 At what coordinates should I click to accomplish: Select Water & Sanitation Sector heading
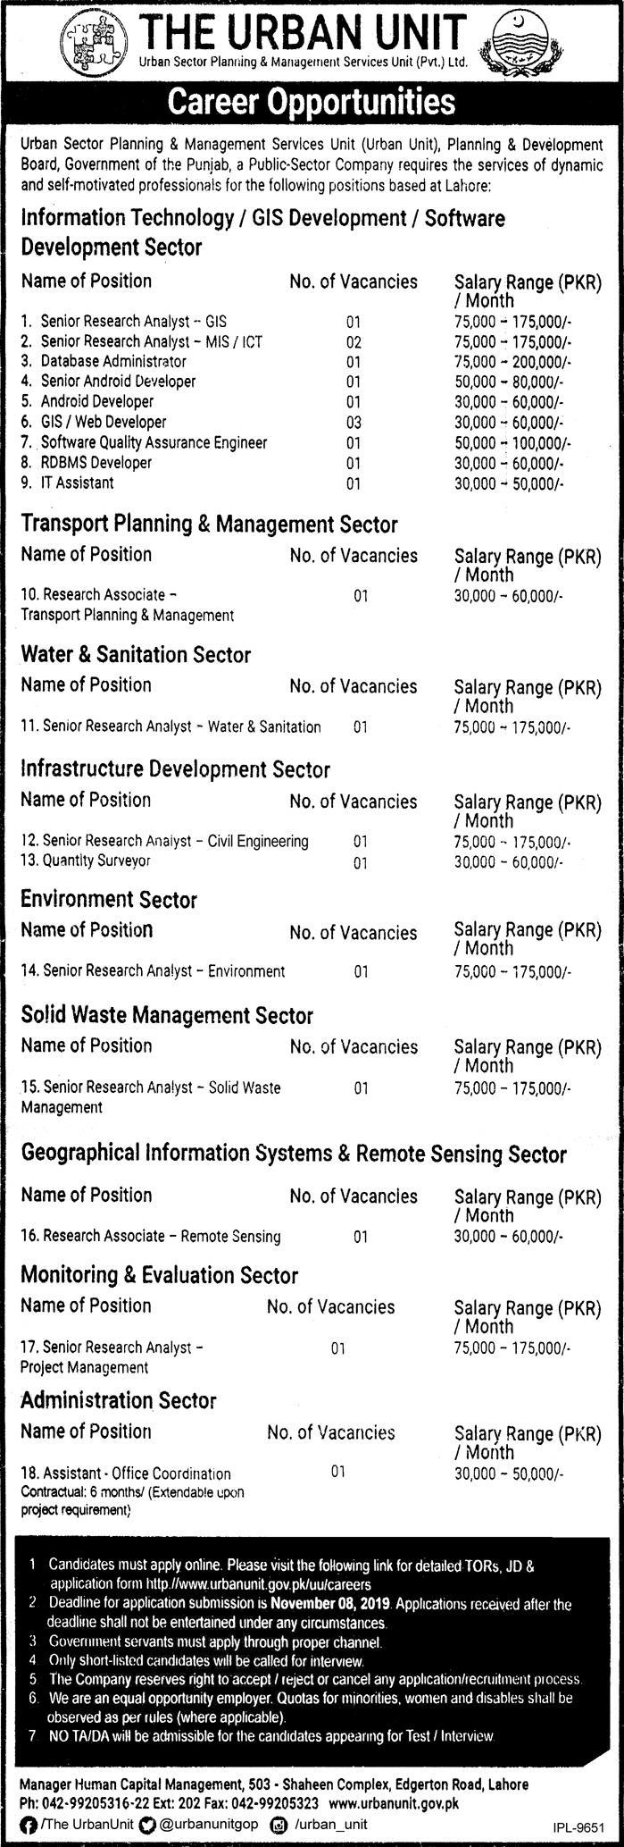[136, 655]
